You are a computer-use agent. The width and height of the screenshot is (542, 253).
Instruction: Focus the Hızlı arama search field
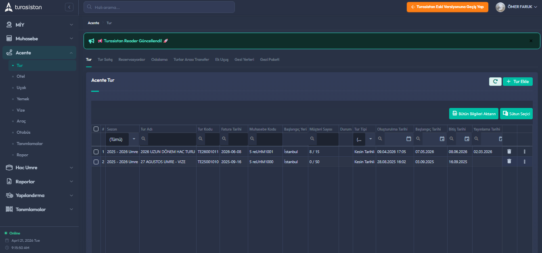[x=159, y=7]
